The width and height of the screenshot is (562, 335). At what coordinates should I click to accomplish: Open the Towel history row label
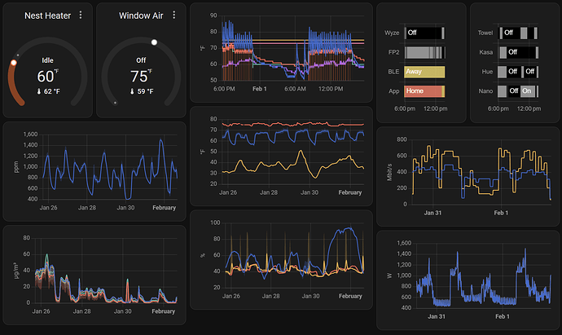click(485, 33)
